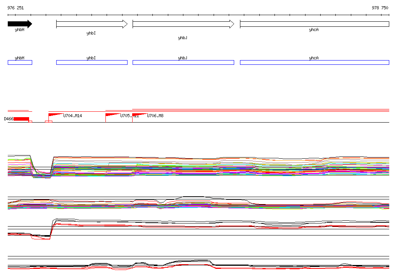Click the yhbH label under the black arrow
Viewport: 397px width, 277px height.
[19, 29]
